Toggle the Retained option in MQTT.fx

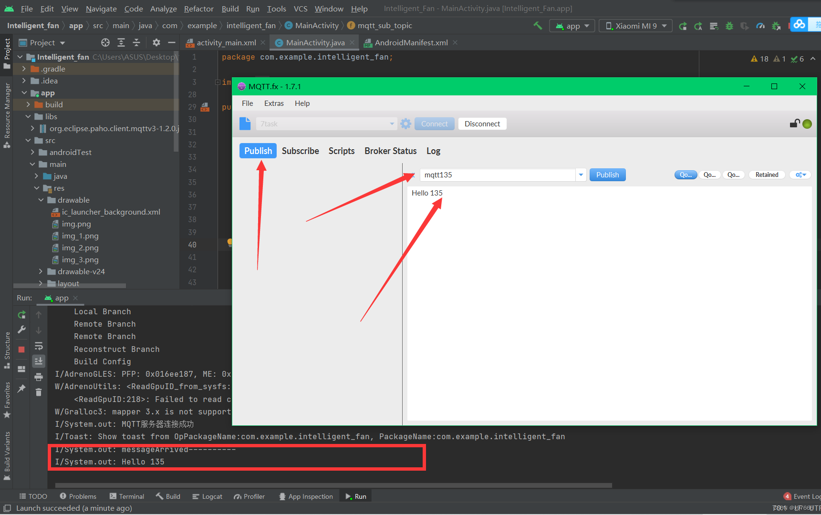[x=767, y=175]
